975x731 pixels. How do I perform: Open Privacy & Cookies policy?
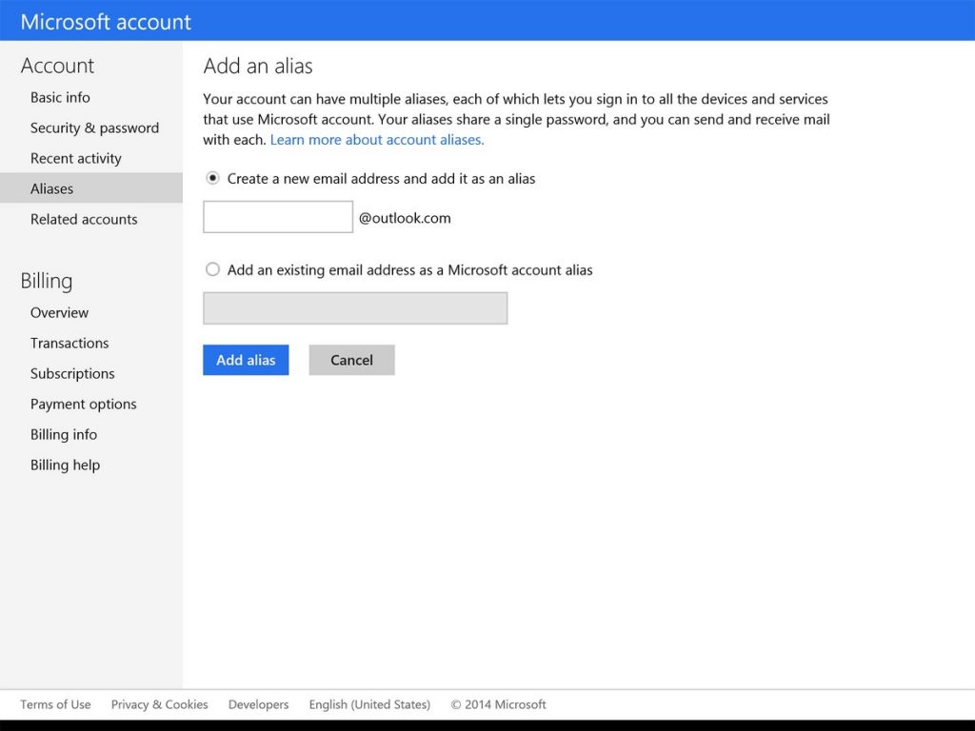pos(158,704)
